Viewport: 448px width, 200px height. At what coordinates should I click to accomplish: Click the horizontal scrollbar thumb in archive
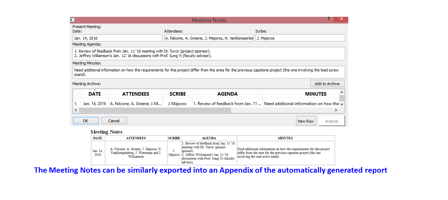[x=155, y=110]
